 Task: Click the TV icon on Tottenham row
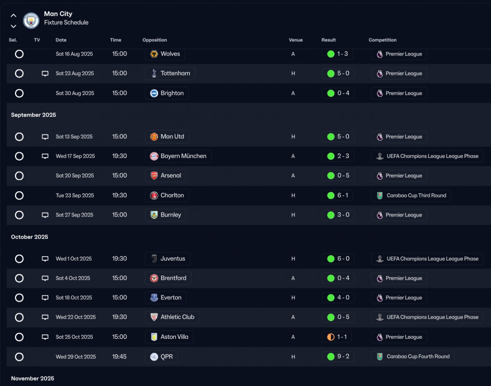pyautogui.click(x=45, y=74)
